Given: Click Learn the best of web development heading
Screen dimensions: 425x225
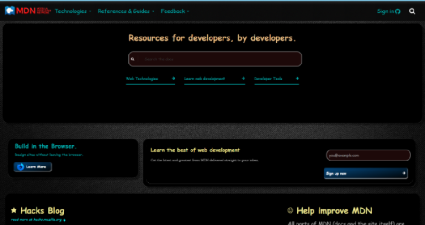Looking at the screenshot, I should 195,150.
